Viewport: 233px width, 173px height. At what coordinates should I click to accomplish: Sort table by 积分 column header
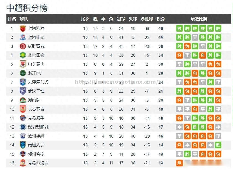tap(161, 19)
